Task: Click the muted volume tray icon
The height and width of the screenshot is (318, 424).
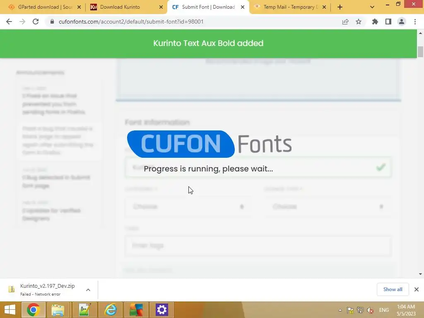Action: coord(370,310)
